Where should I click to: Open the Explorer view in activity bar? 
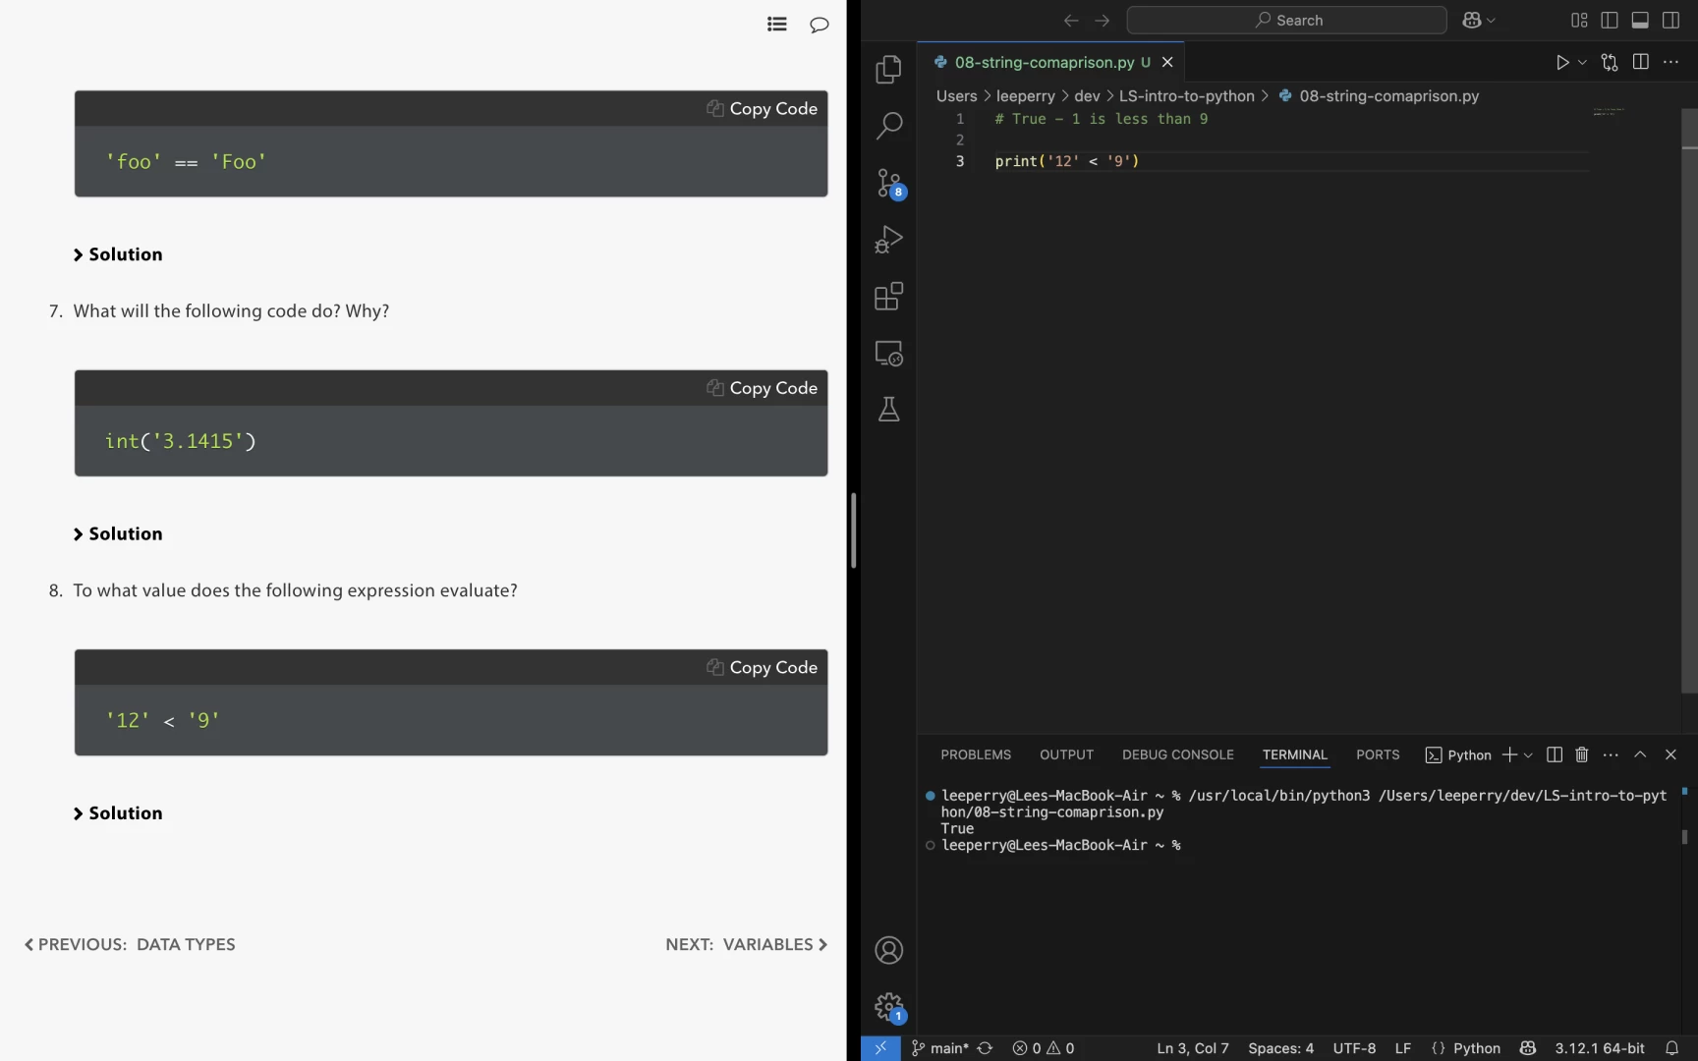(888, 69)
